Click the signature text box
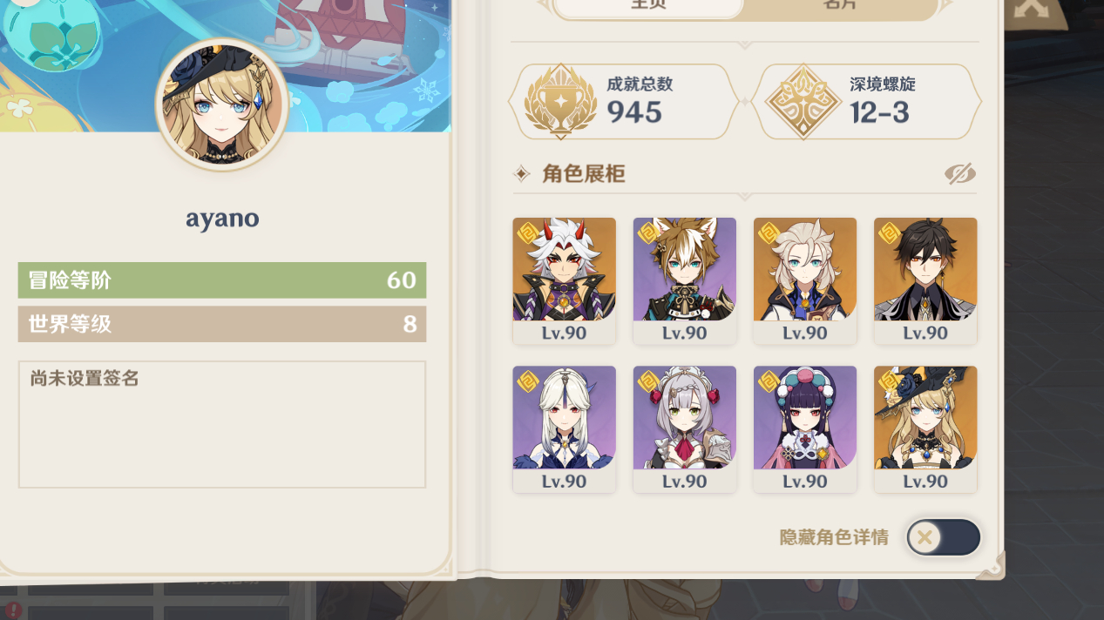This screenshot has height=620, width=1104. coord(222,424)
